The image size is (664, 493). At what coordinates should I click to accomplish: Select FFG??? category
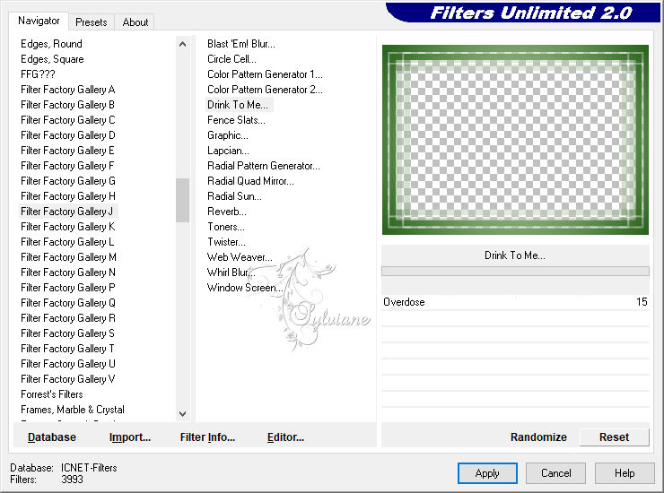(38, 74)
